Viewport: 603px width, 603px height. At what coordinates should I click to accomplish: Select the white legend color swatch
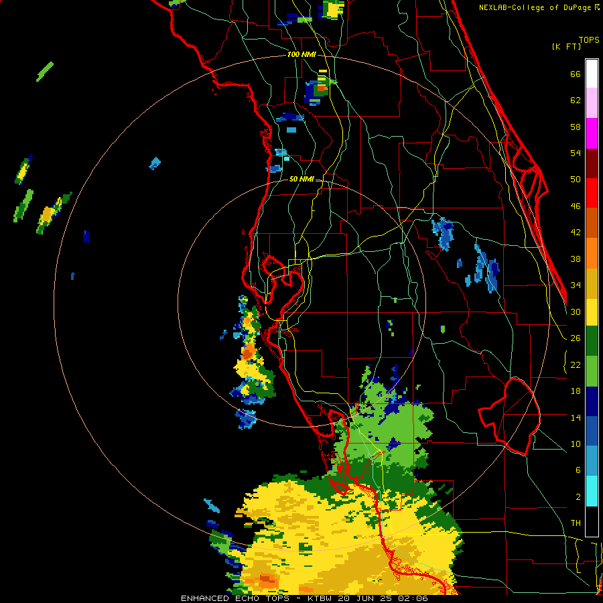pyautogui.click(x=592, y=74)
